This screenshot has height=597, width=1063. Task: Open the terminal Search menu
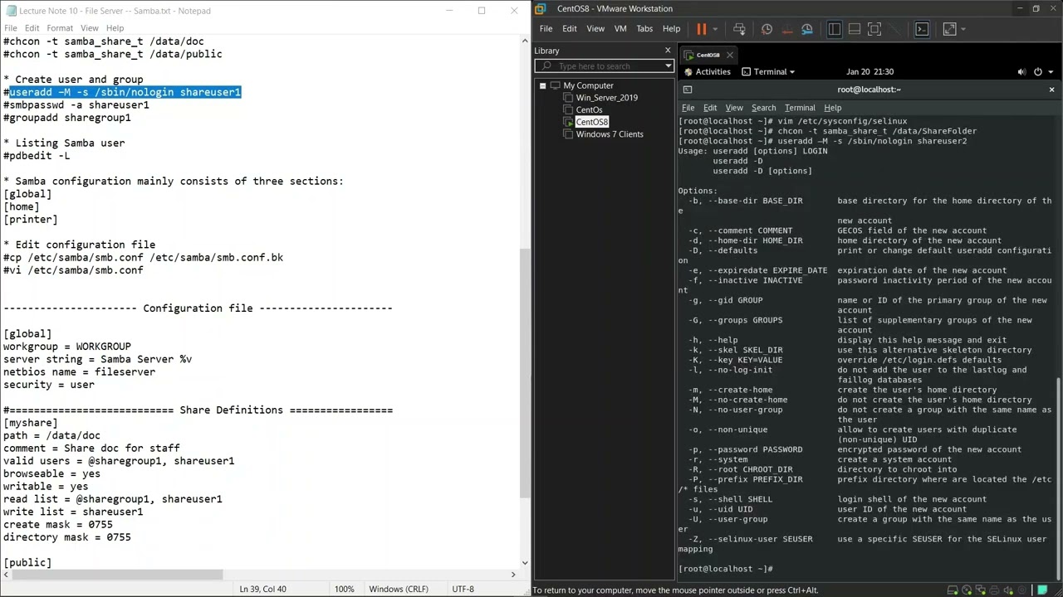pos(764,108)
